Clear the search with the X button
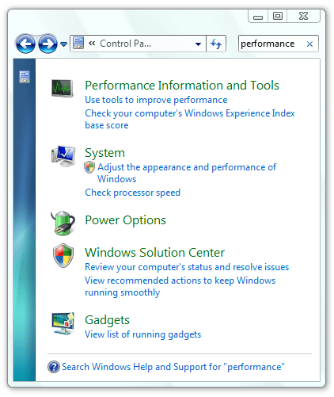Viewport: 334px width, 397px height. 309,44
